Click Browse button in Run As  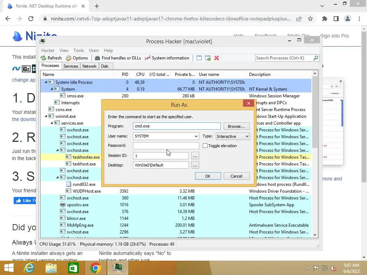[237, 126]
